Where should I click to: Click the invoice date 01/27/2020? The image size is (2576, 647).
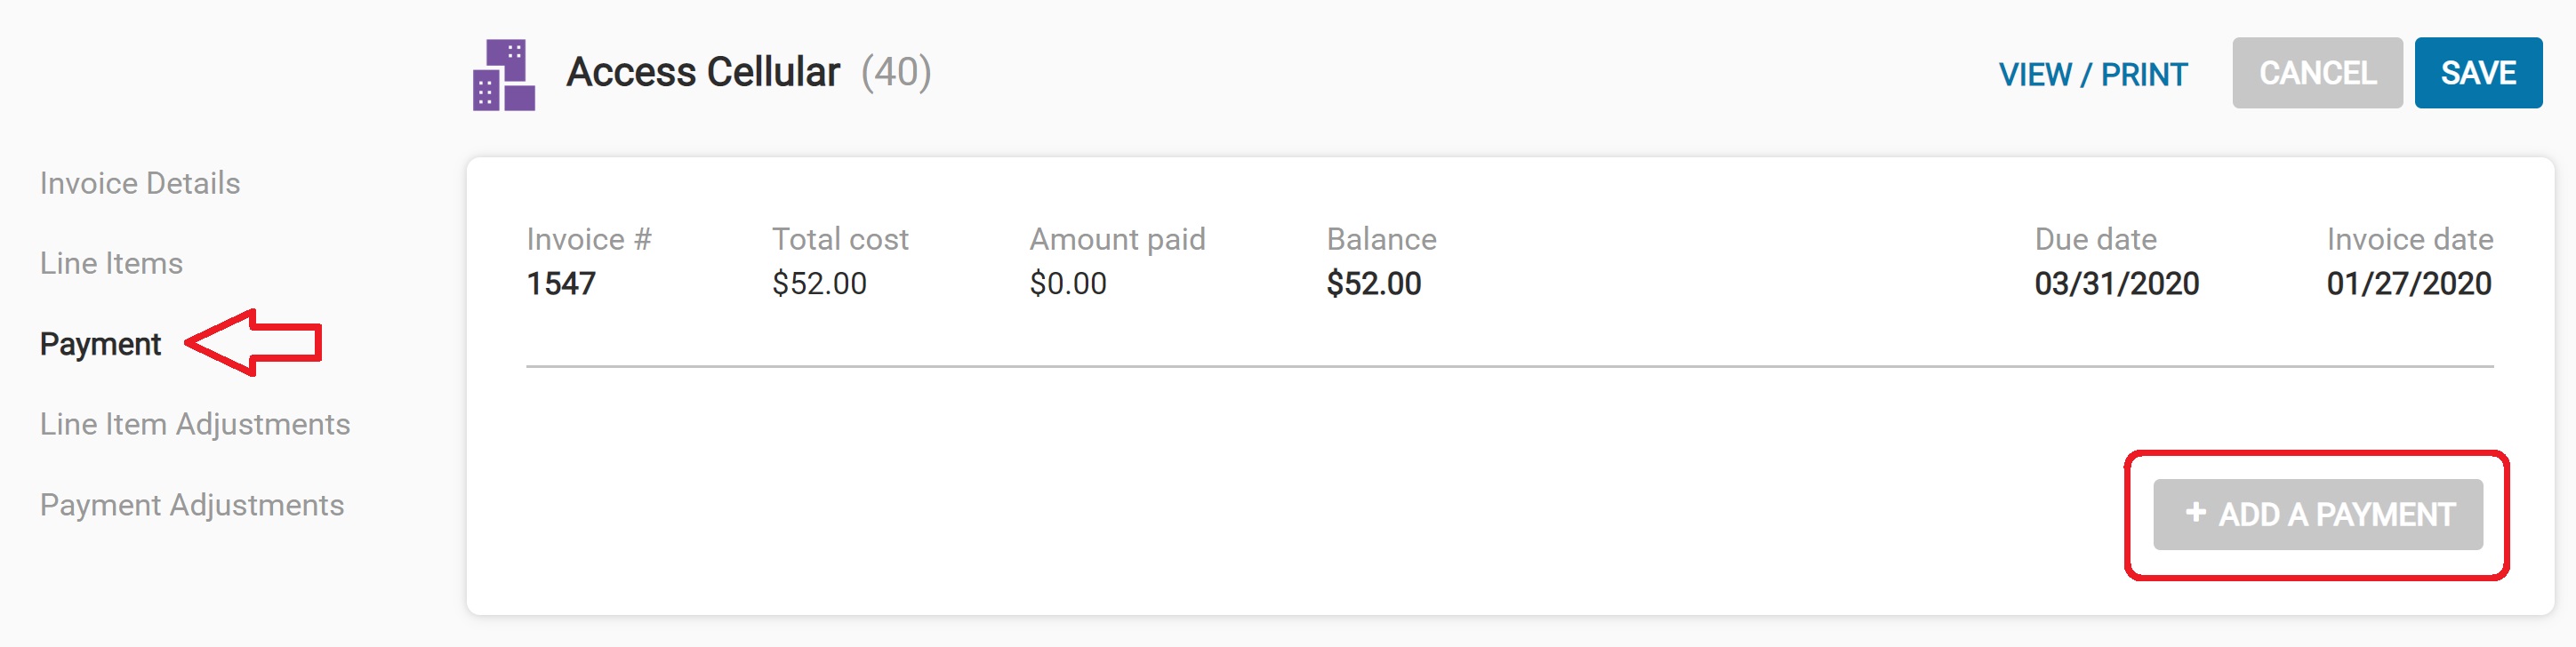click(x=2408, y=284)
